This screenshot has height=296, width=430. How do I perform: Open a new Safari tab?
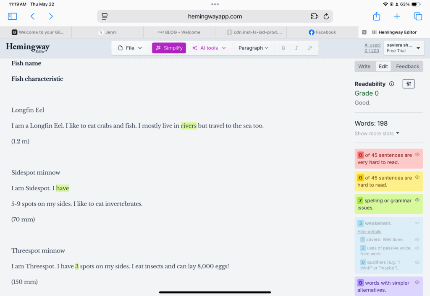pyautogui.click(x=397, y=16)
